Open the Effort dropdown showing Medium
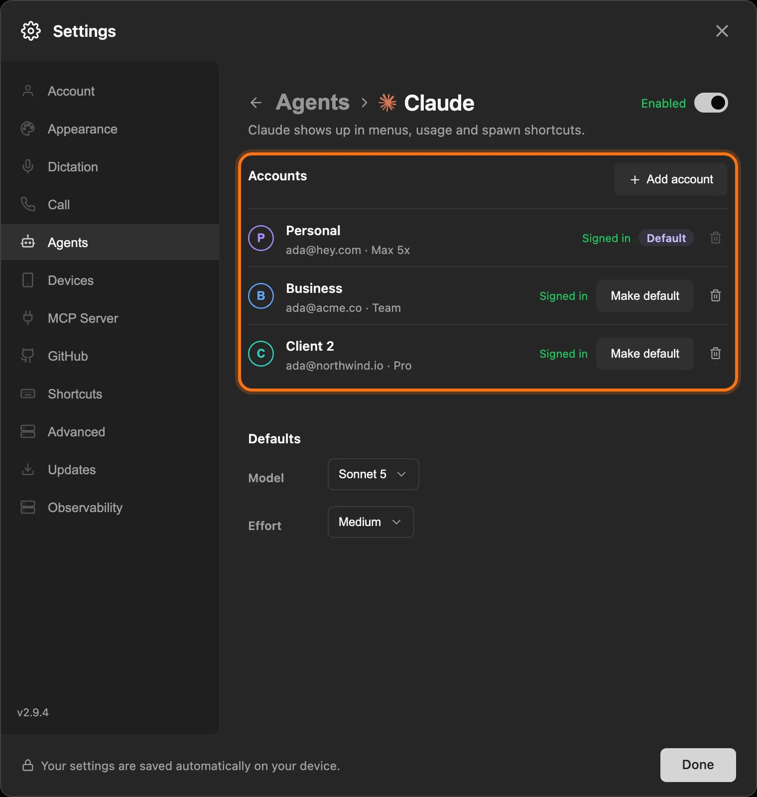The height and width of the screenshot is (797, 757). [371, 522]
